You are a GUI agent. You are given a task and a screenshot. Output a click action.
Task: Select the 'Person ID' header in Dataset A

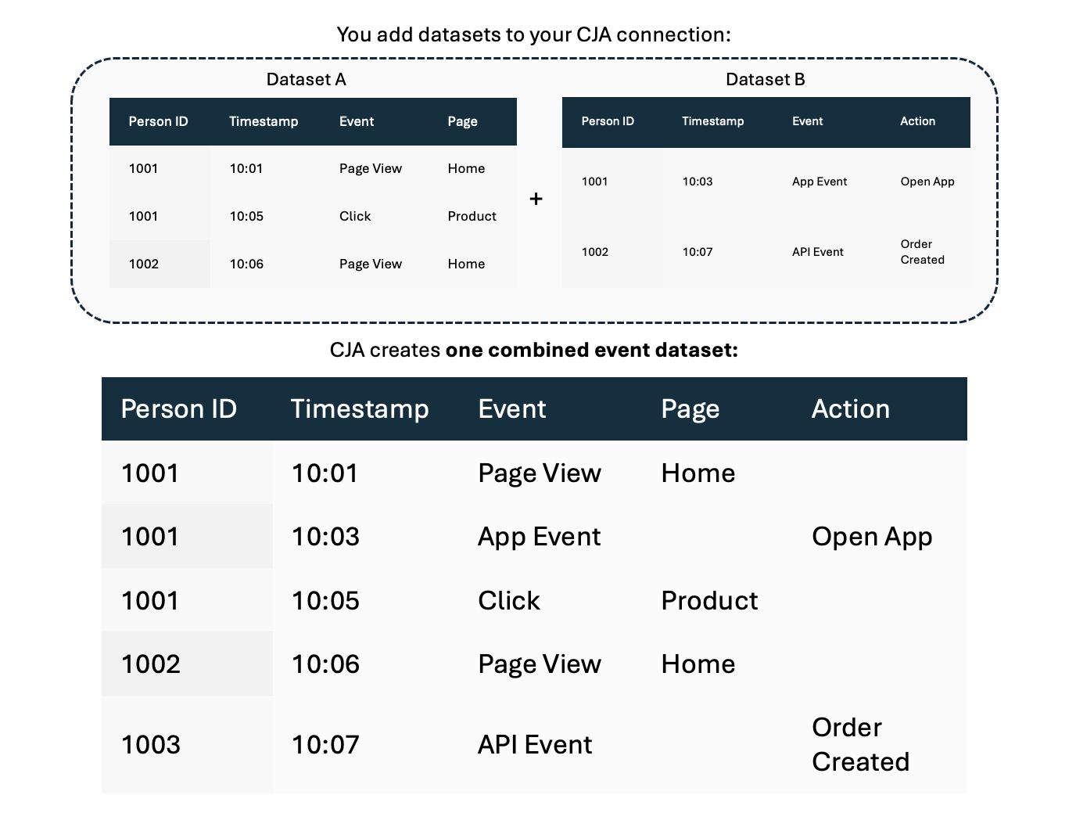158,121
